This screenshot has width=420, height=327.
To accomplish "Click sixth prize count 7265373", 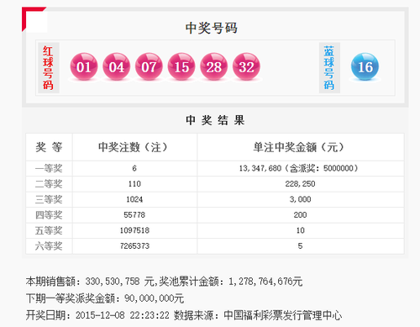I will click(134, 246).
